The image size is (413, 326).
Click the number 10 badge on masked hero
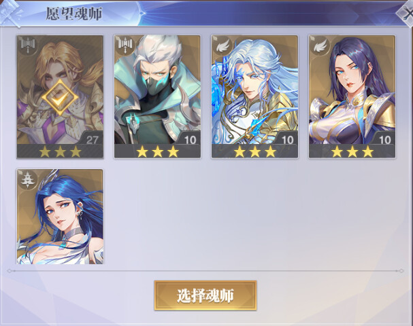190,140
